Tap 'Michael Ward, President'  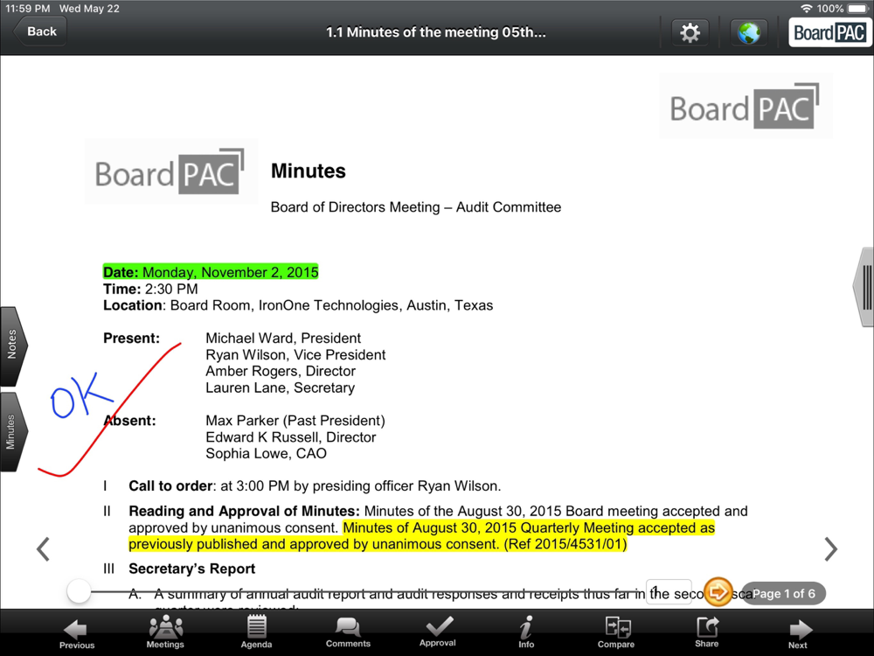pyautogui.click(x=283, y=338)
